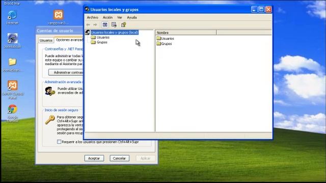The width and height of the screenshot is (326, 183).
Task: Click the Grupos folder in the right pane
Action: [164, 44]
